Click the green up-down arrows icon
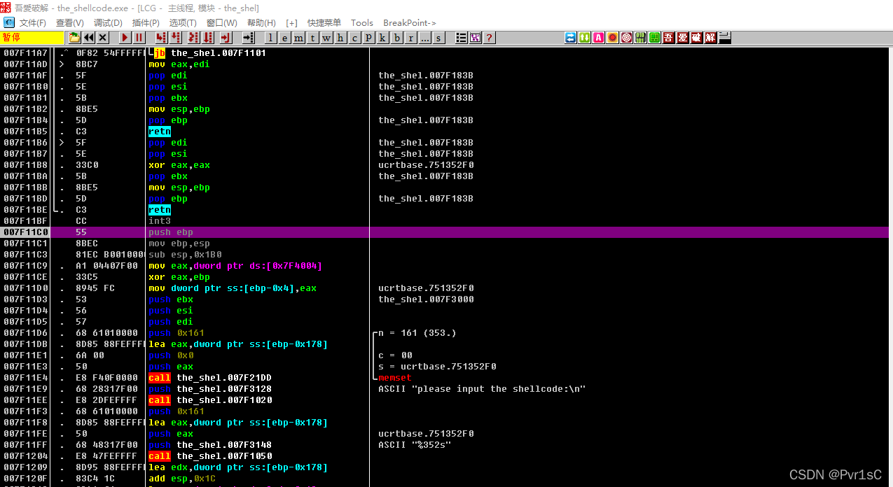The width and height of the screenshot is (893, 487). pos(584,38)
